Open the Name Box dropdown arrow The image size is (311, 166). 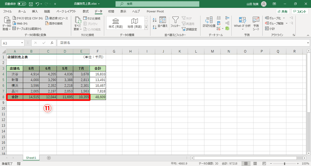(x=22, y=43)
